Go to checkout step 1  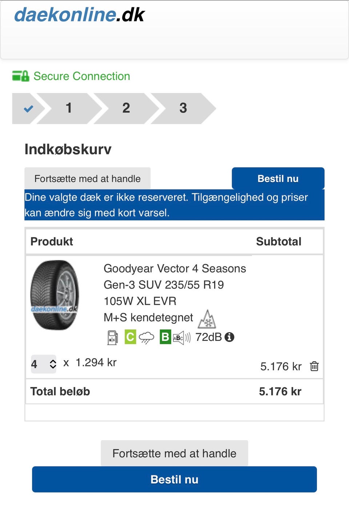coord(69,108)
